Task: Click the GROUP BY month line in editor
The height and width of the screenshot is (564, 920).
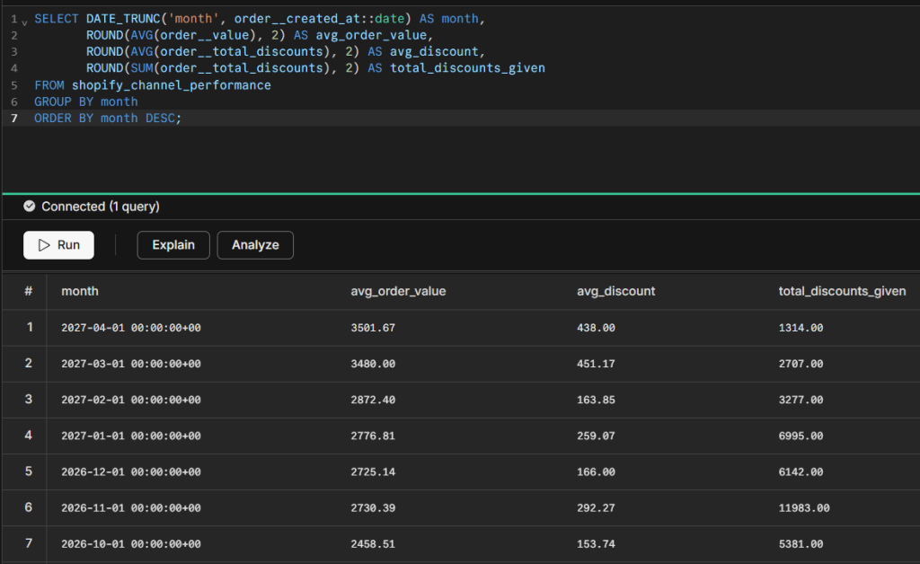Action: tap(85, 101)
